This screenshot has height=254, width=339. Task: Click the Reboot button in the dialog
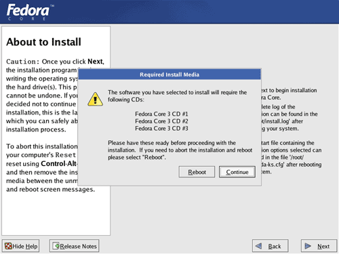(x=197, y=172)
